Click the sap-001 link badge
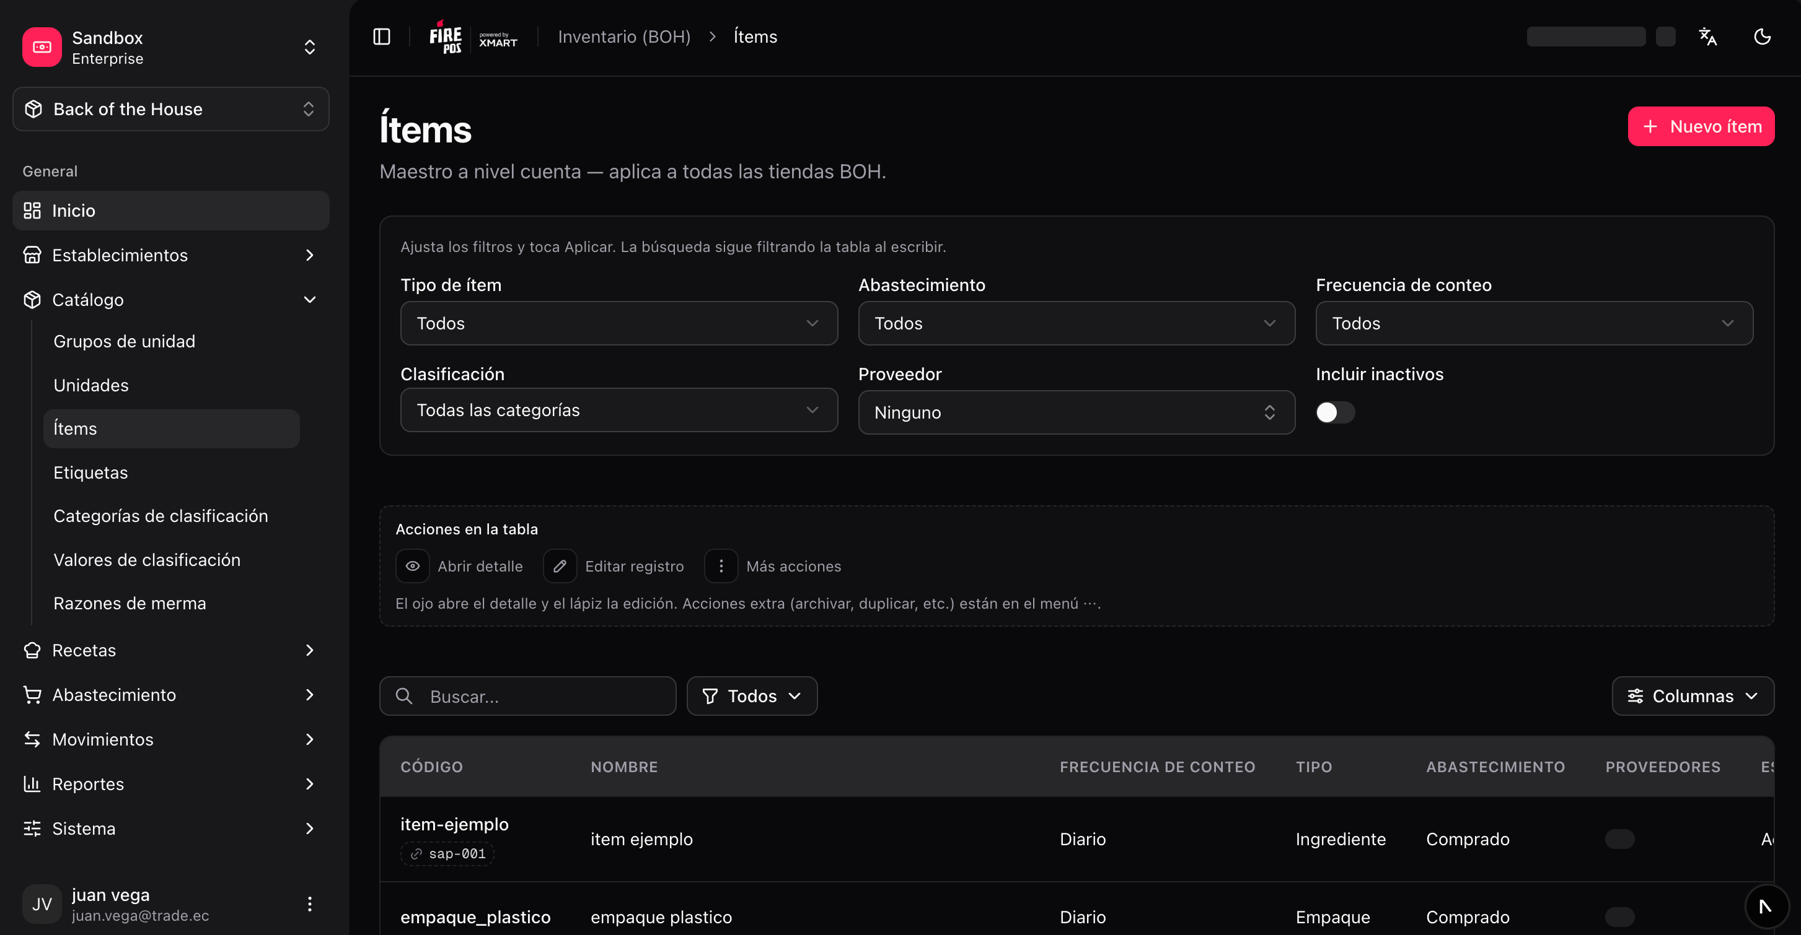The width and height of the screenshot is (1801, 935). tap(447, 853)
